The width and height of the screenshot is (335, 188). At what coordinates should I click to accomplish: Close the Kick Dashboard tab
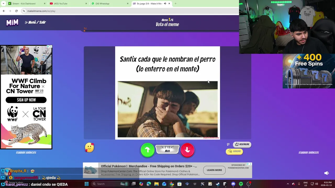pos(44,4)
